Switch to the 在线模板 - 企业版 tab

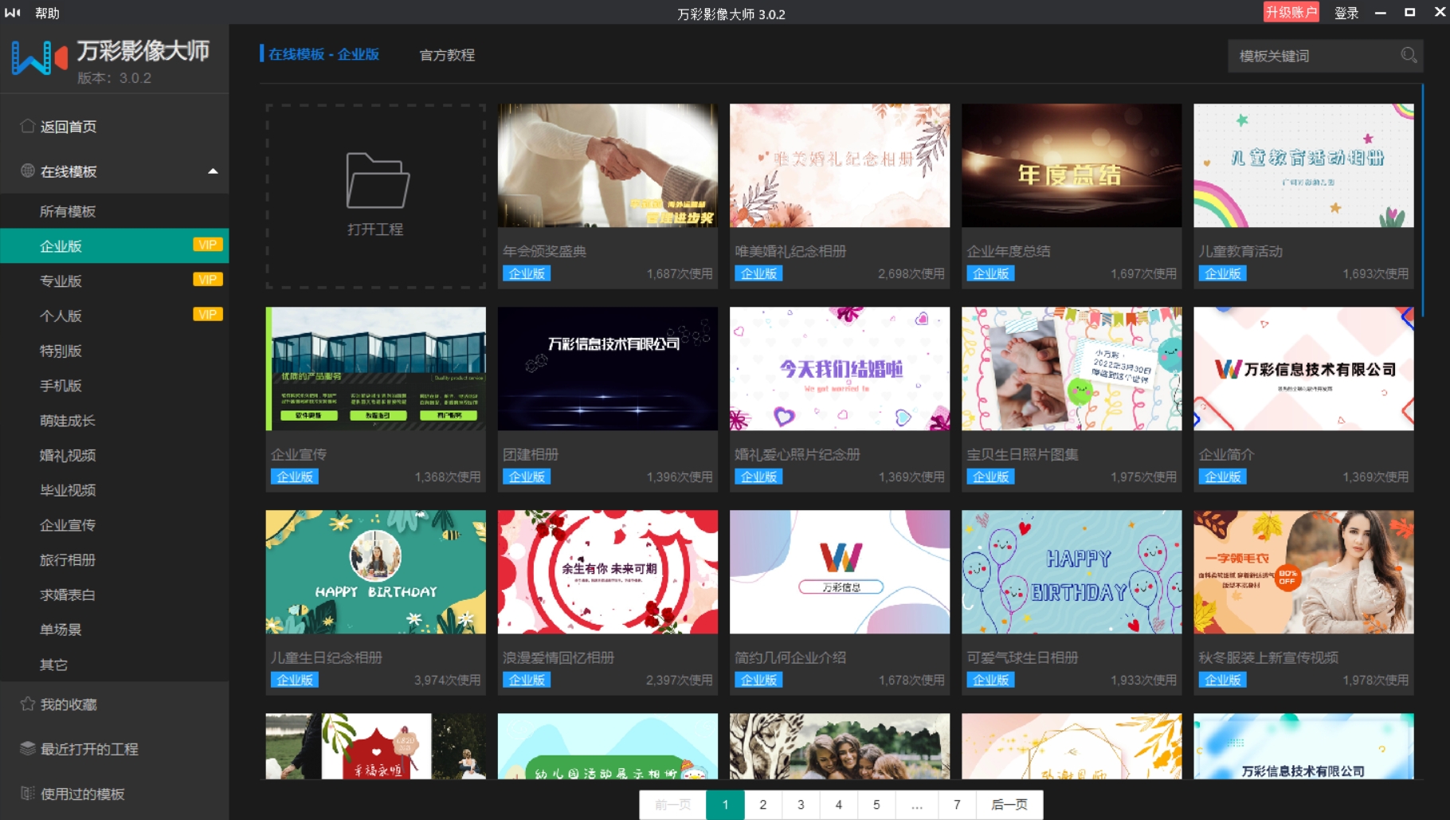click(x=323, y=54)
